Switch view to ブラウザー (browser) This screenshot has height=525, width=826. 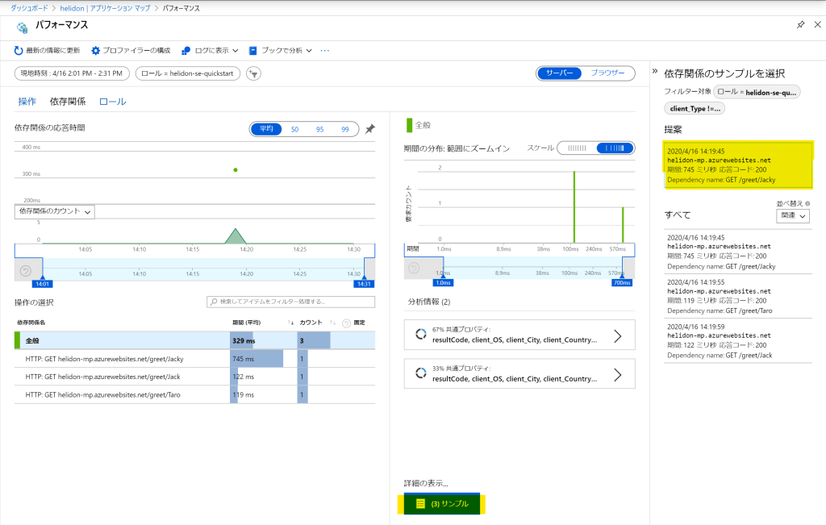click(x=607, y=73)
